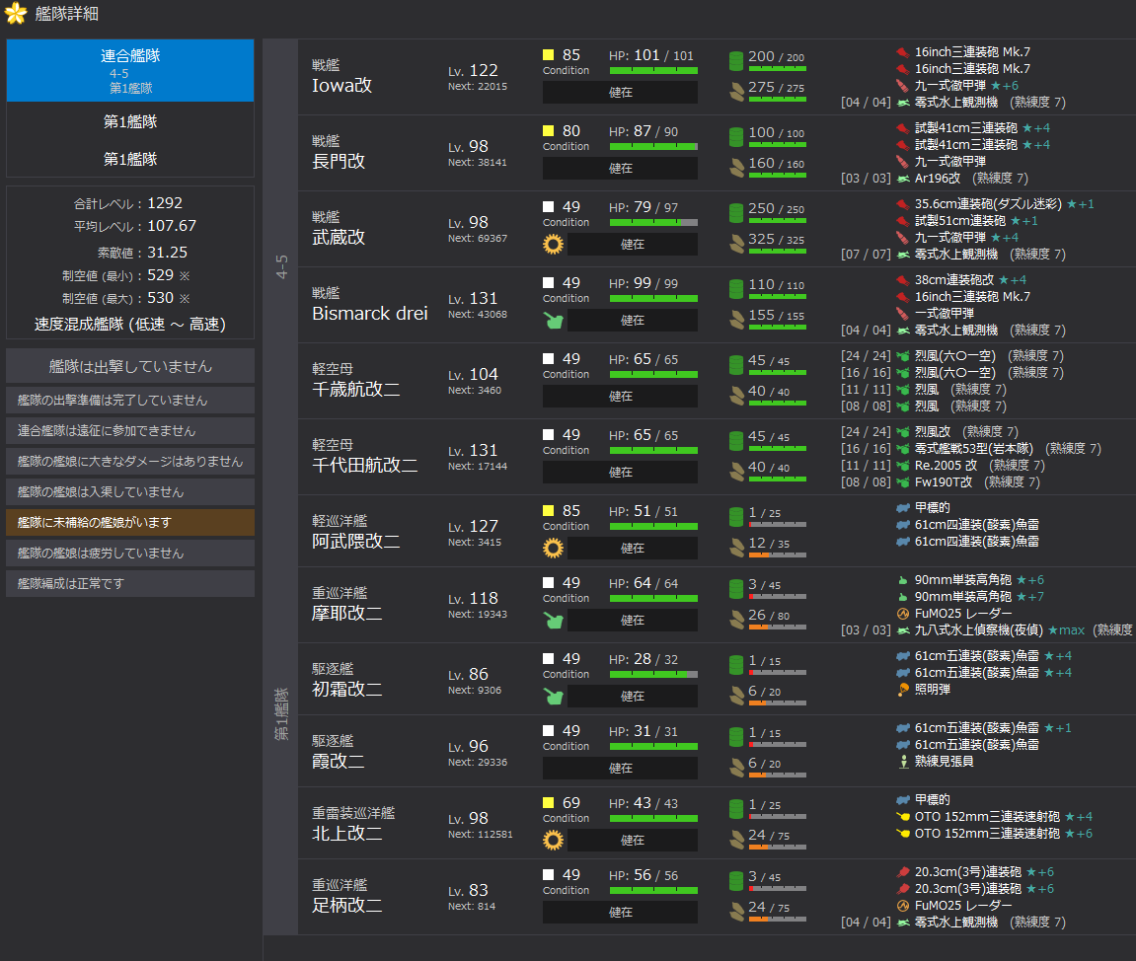
Task: Select the 連合艦隊 4-5 tab
Action: (x=130, y=70)
